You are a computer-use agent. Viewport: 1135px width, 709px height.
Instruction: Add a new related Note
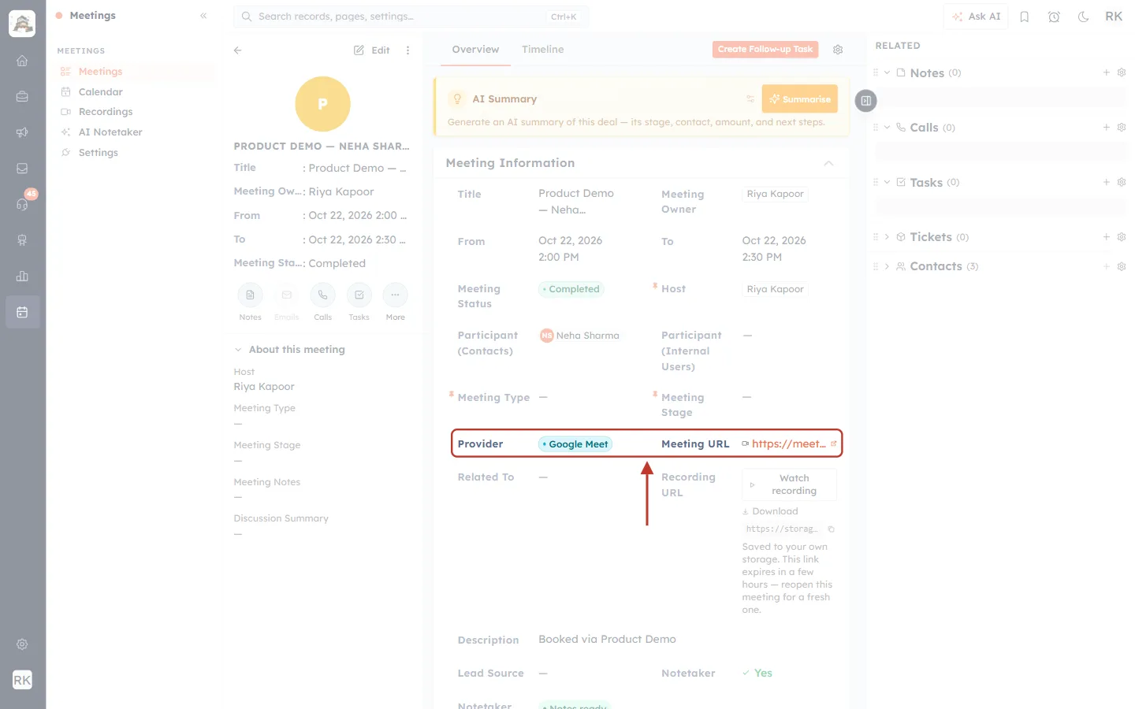tap(1106, 73)
